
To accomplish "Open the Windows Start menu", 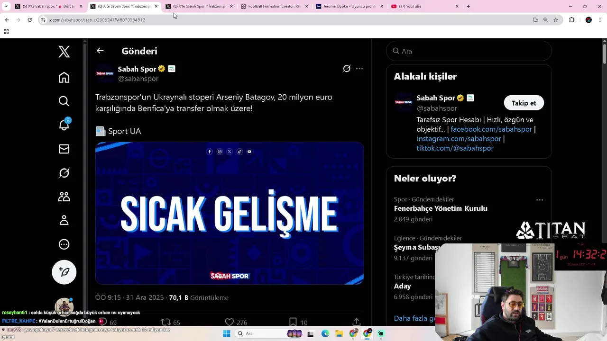I will coord(227,334).
